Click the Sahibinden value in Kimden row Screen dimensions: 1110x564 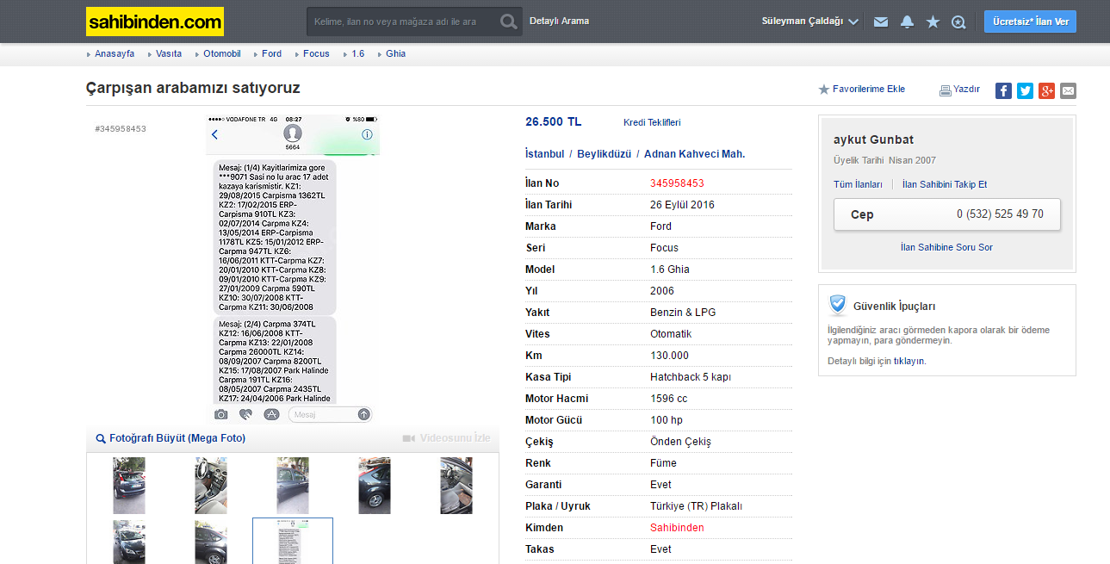pyautogui.click(x=677, y=528)
